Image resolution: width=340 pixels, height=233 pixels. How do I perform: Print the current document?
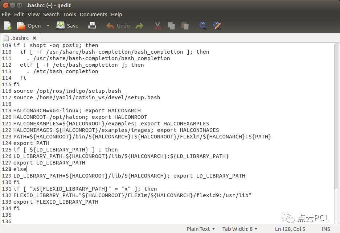click(93, 26)
